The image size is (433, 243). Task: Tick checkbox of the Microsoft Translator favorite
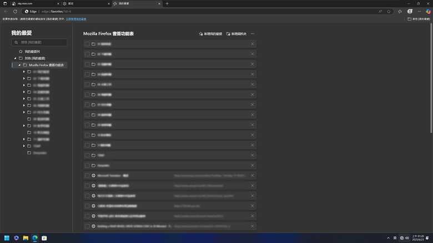[x=87, y=175]
